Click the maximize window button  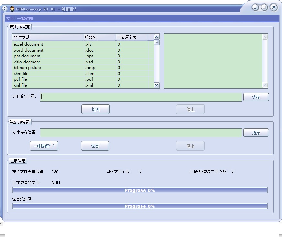pos(265,7)
